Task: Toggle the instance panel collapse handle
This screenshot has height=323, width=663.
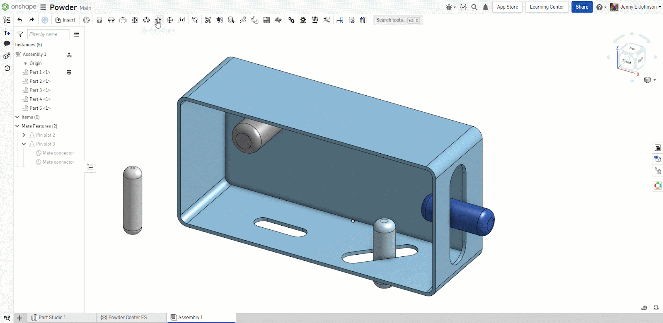Action: (90, 167)
